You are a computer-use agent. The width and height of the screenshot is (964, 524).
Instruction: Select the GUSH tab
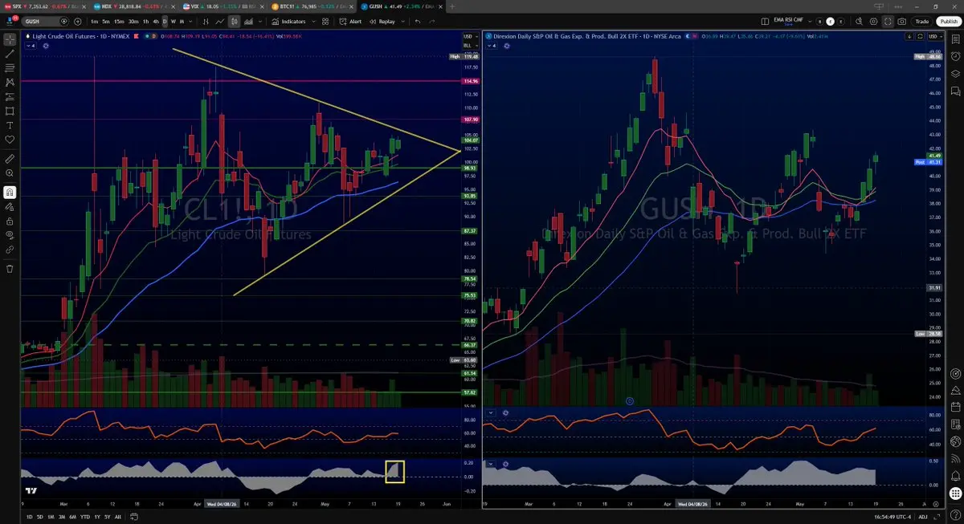click(399, 6)
